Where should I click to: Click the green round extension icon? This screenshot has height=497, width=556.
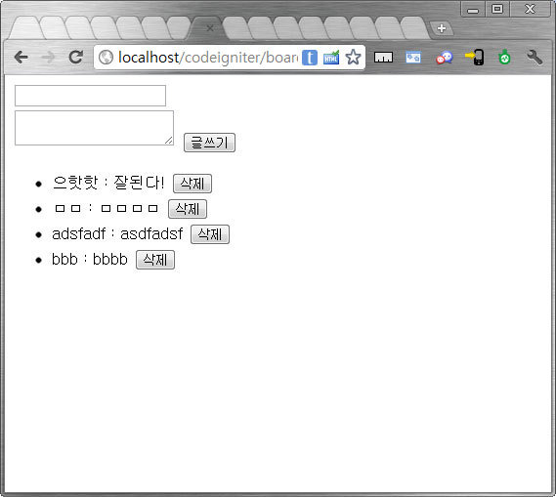point(504,58)
